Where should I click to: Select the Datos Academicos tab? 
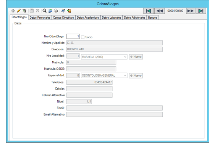click(88, 18)
